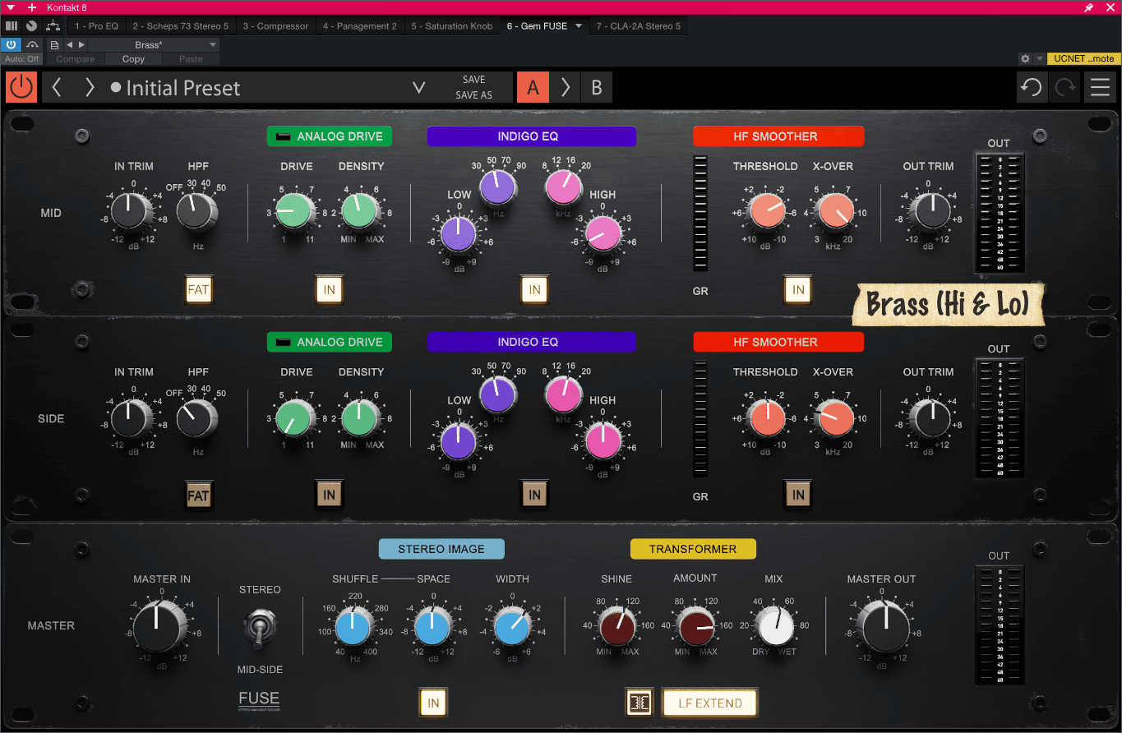Expand the Initial Preset dropdown arrow
1122x733 pixels.
tap(418, 88)
